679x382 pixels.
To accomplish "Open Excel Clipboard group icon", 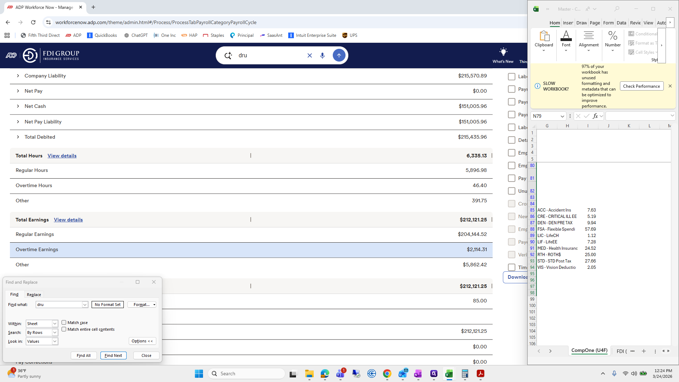I will tap(544, 36).
